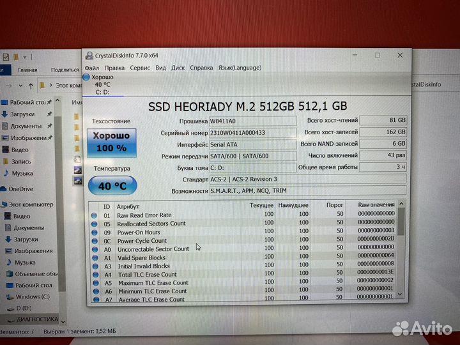
Task: Open pinned Документы in Quick access
Action: click(27, 126)
